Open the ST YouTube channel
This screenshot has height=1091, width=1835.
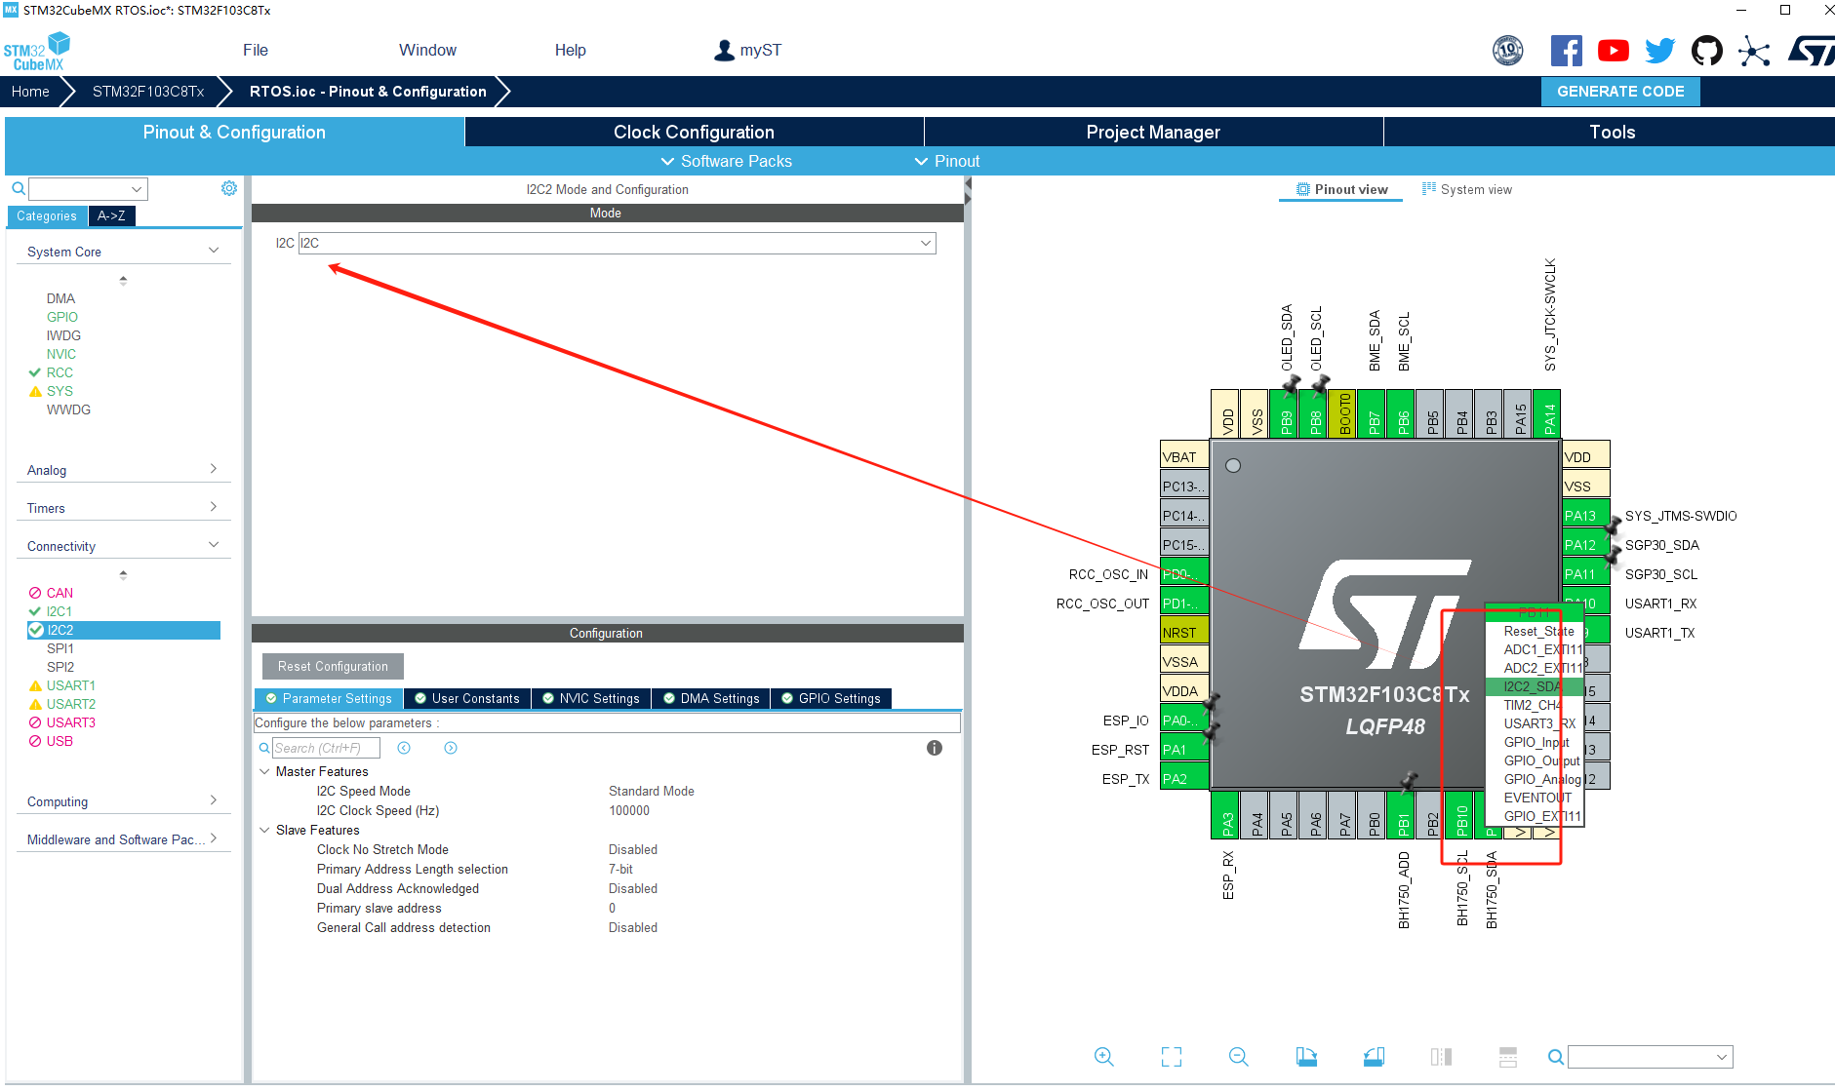click(x=1613, y=49)
